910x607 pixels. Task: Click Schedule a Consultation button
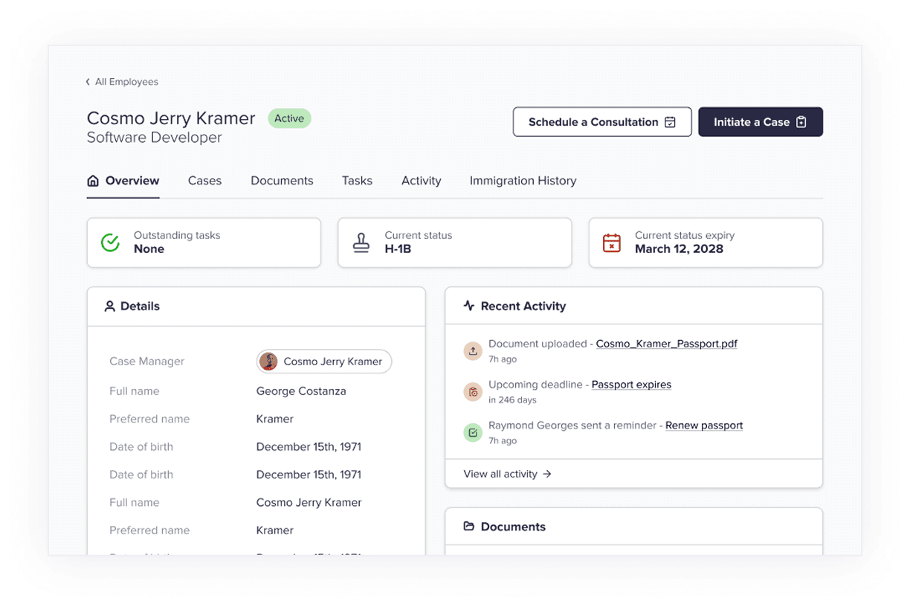coord(602,122)
